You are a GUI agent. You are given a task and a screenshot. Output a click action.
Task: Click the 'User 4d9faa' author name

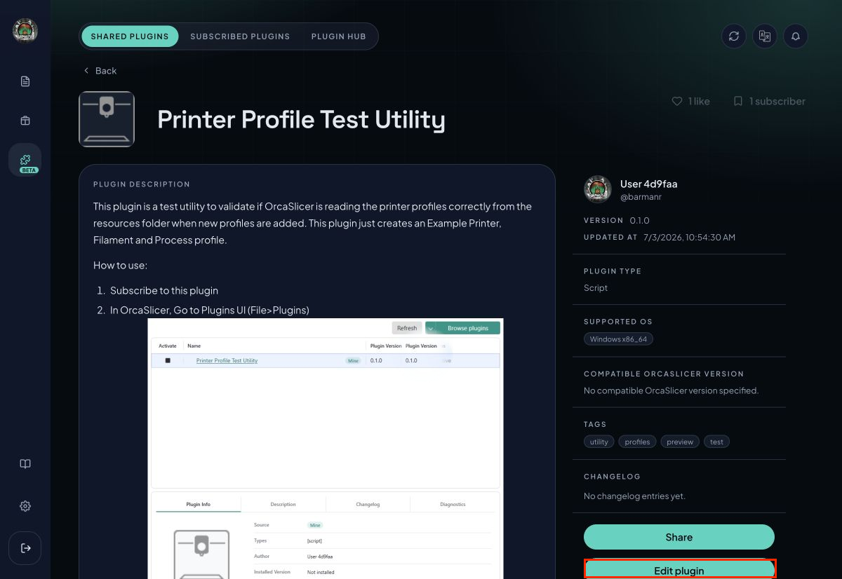point(649,184)
